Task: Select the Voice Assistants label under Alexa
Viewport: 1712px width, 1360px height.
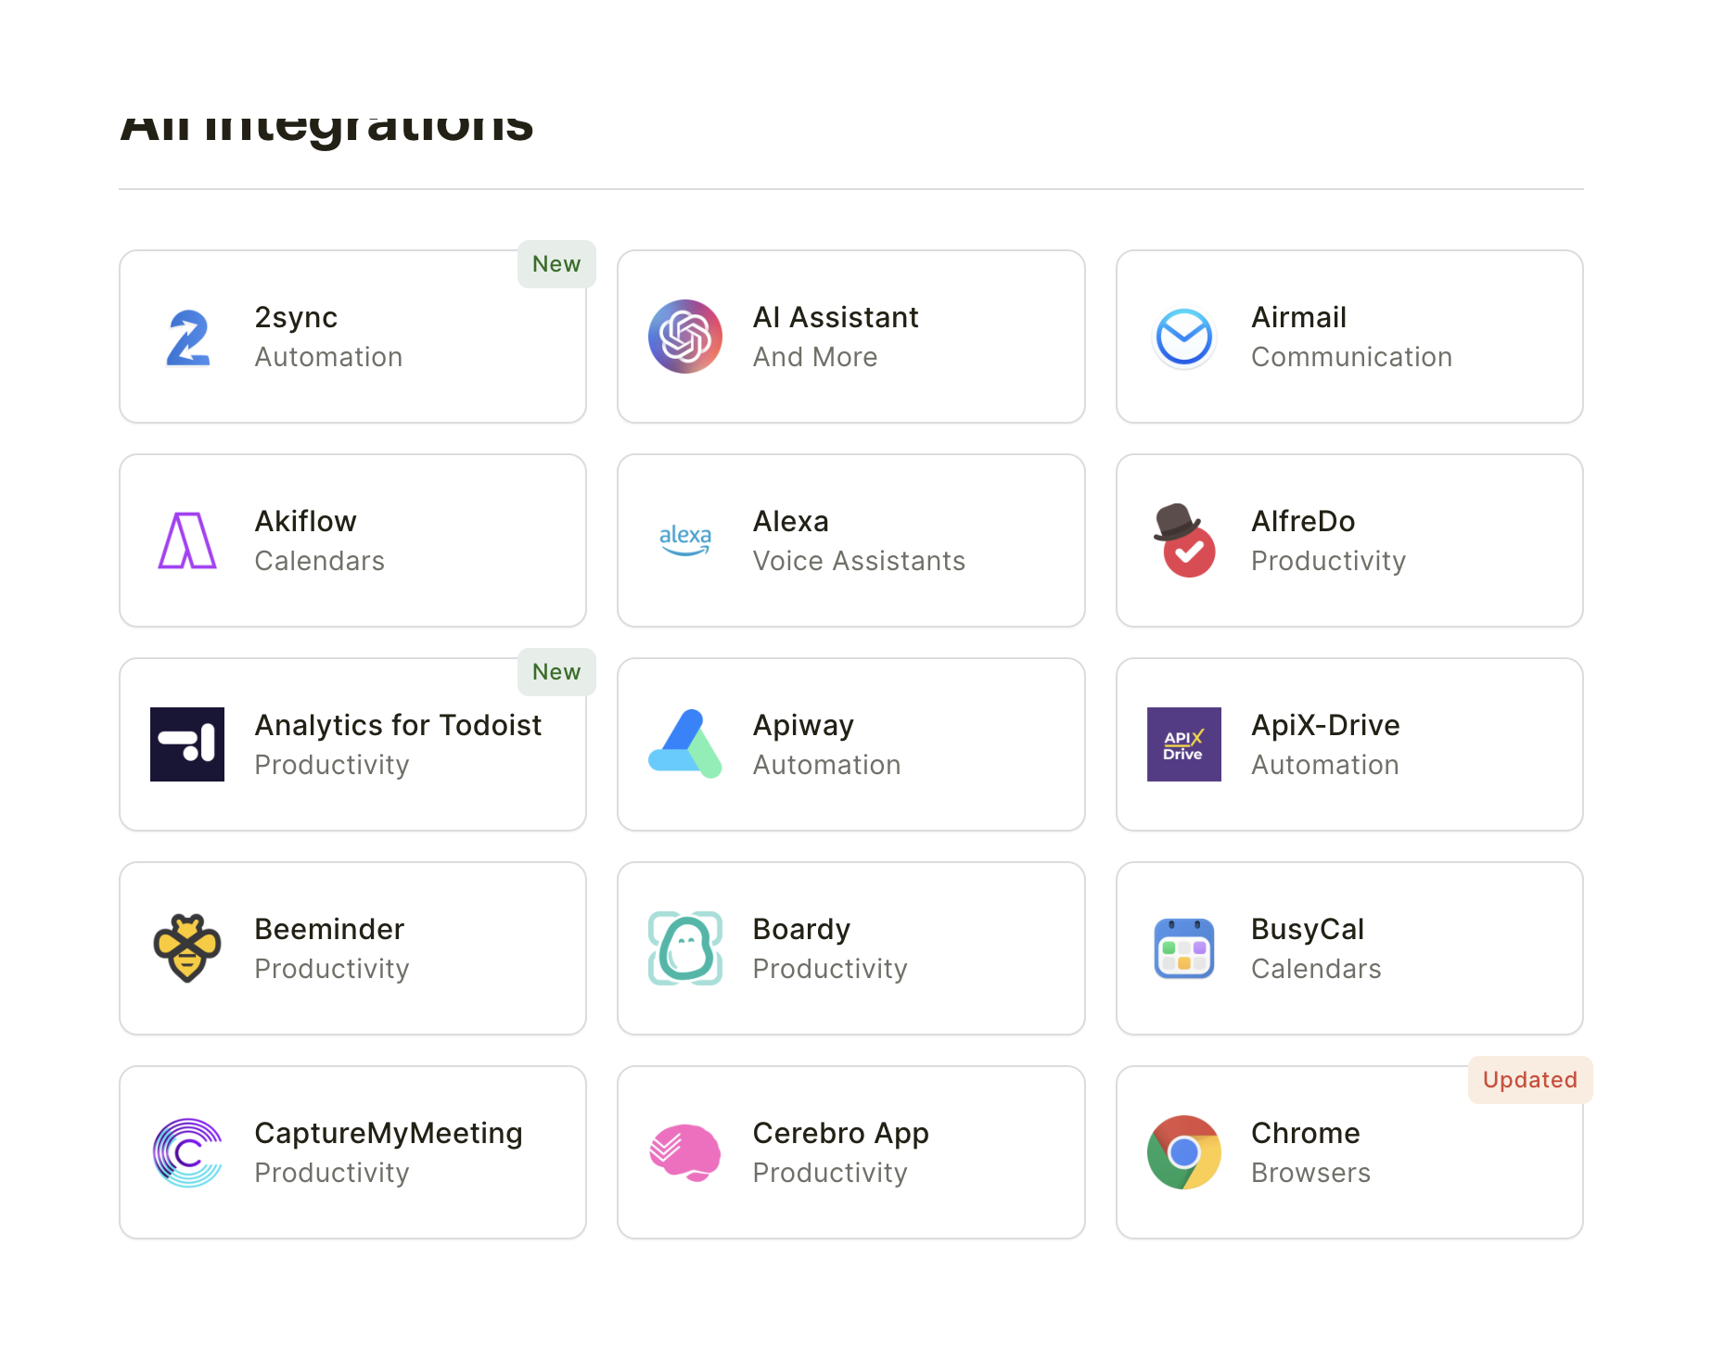Action: (x=859, y=562)
